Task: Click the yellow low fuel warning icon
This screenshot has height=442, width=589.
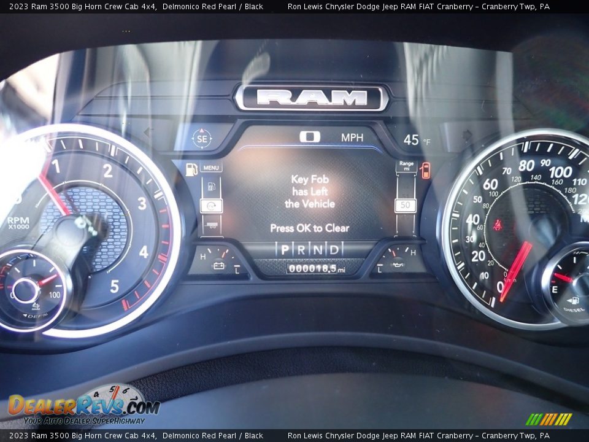Action: point(191,169)
